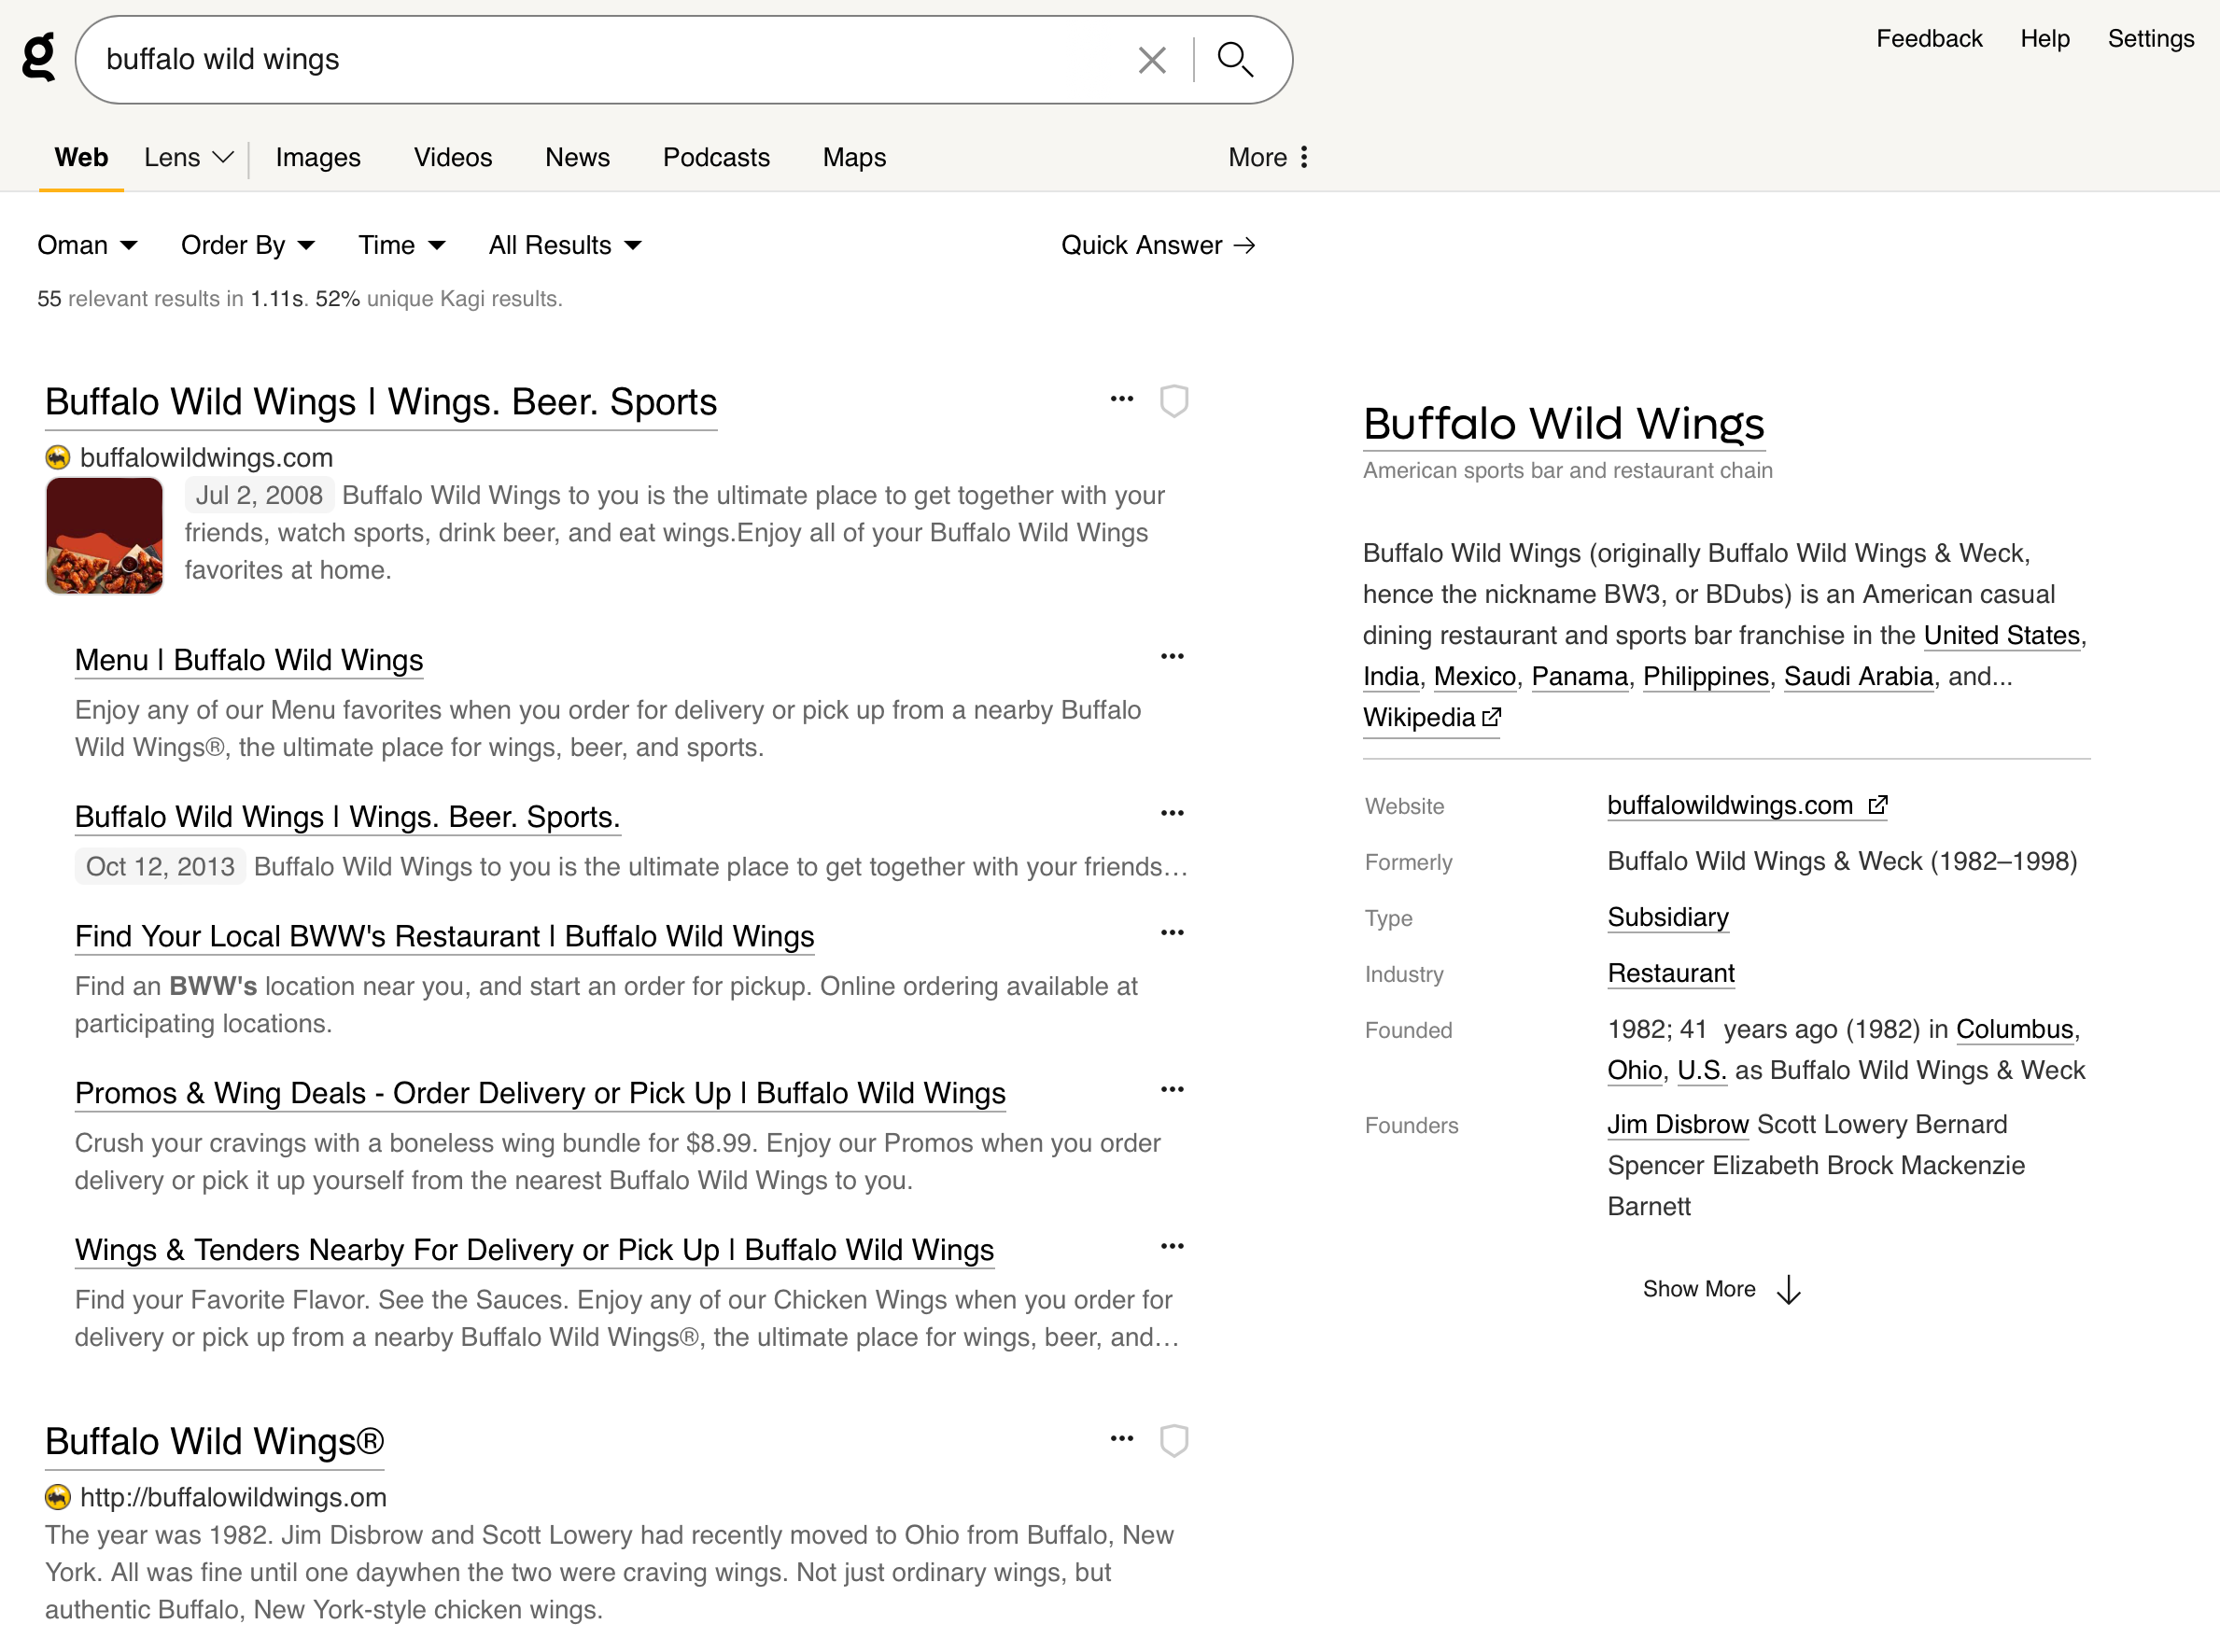The width and height of the screenshot is (2220, 1652).
Task: Open the Time filter dropdown
Action: (x=402, y=246)
